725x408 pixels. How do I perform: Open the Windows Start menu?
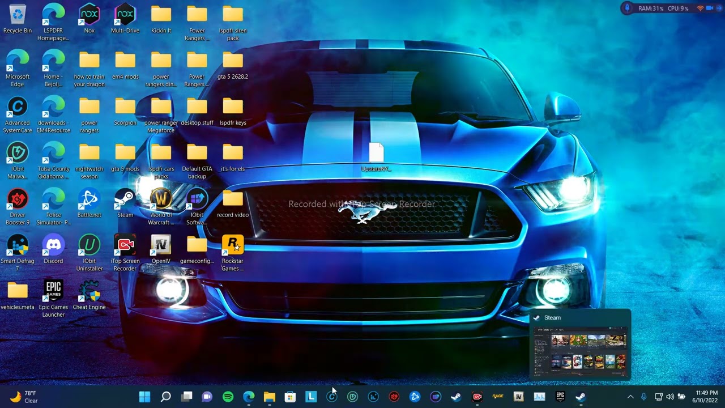click(145, 397)
